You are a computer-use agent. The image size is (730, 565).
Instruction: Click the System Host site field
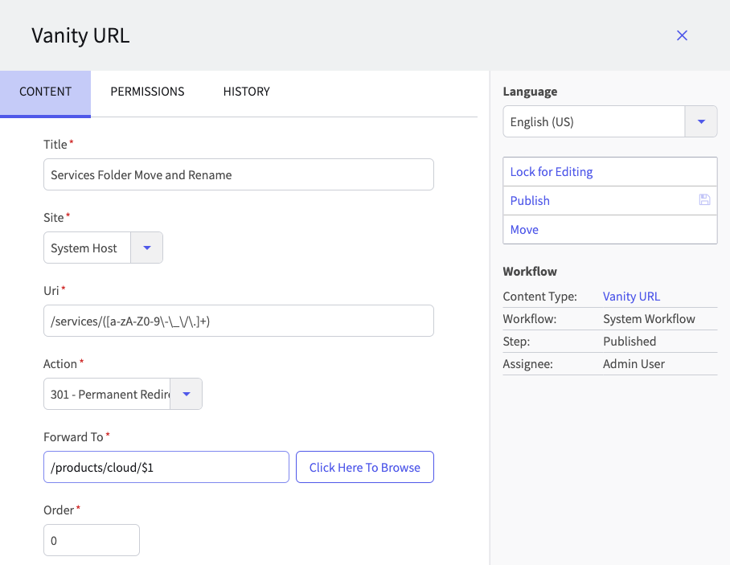(86, 248)
